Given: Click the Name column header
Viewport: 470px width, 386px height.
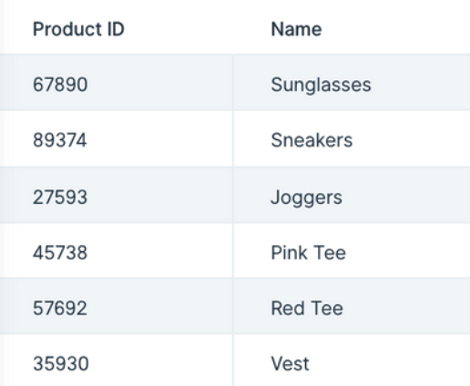Looking at the screenshot, I should [296, 29].
